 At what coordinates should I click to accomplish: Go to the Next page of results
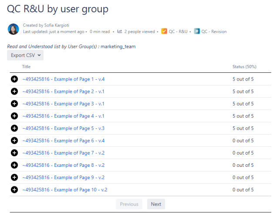156,204
